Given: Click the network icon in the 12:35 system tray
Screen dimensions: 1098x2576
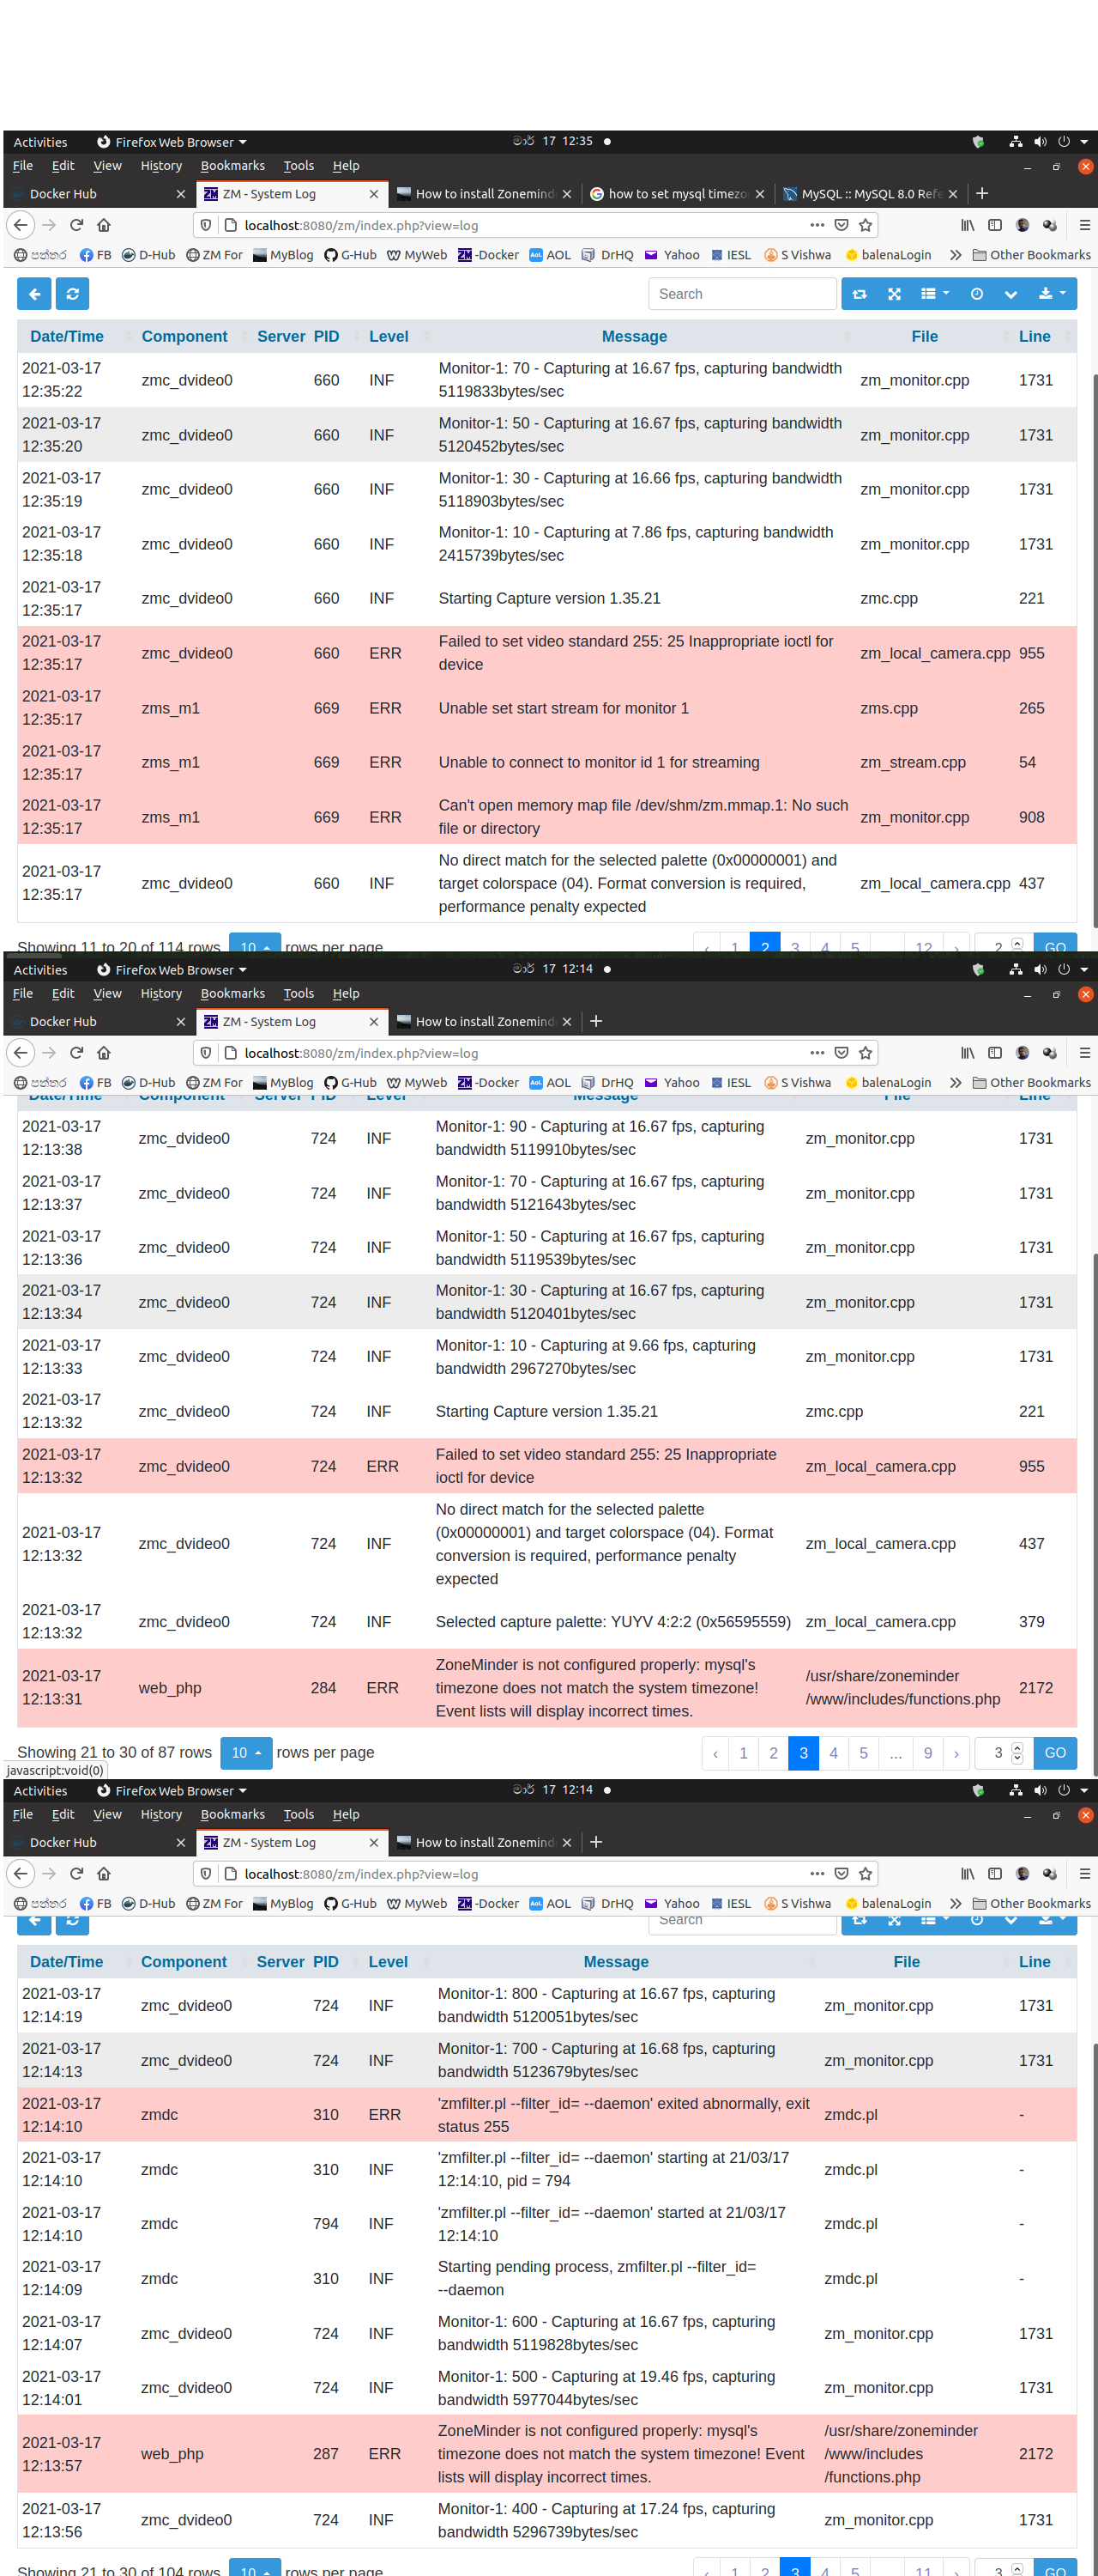Looking at the screenshot, I should click(1015, 142).
